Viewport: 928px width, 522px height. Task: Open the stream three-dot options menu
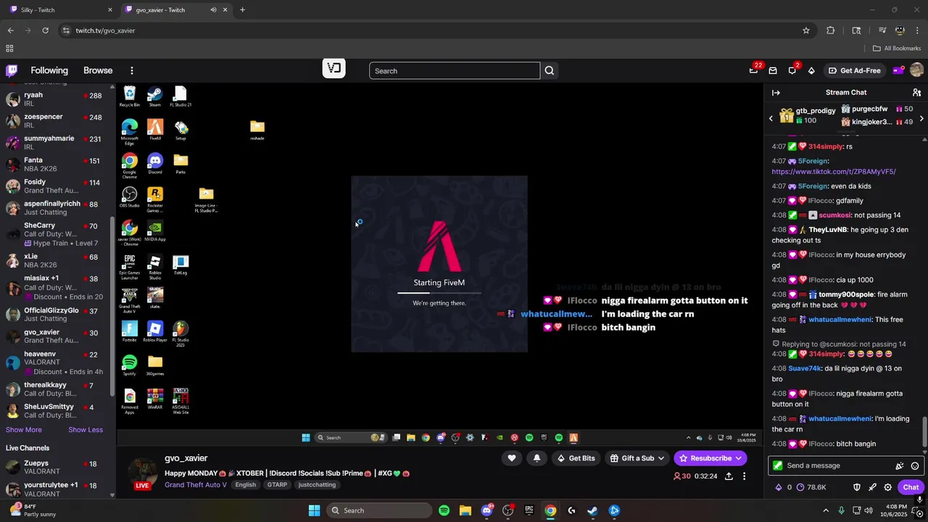click(744, 476)
